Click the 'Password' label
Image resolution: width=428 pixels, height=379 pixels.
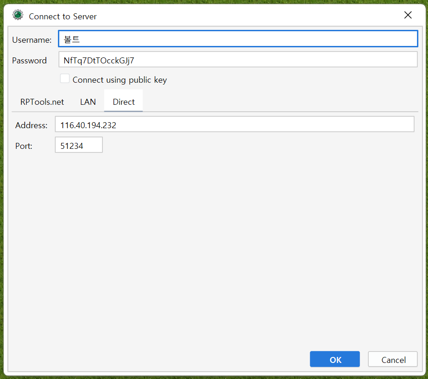coord(29,61)
